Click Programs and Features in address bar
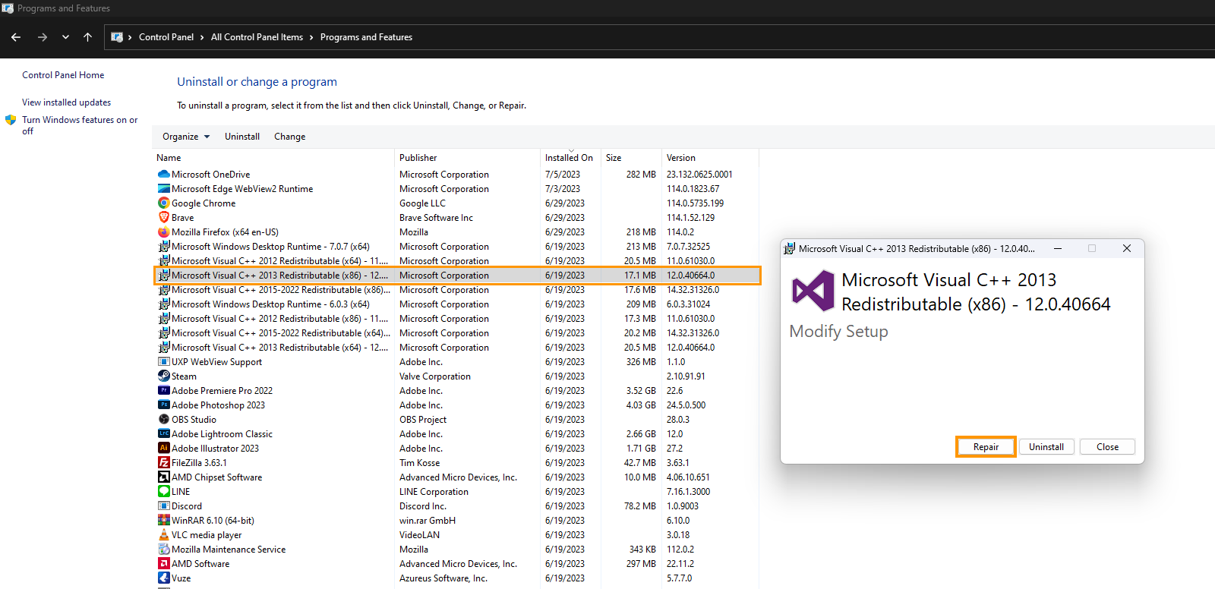This screenshot has height=589, width=1215. pos(366,37)
